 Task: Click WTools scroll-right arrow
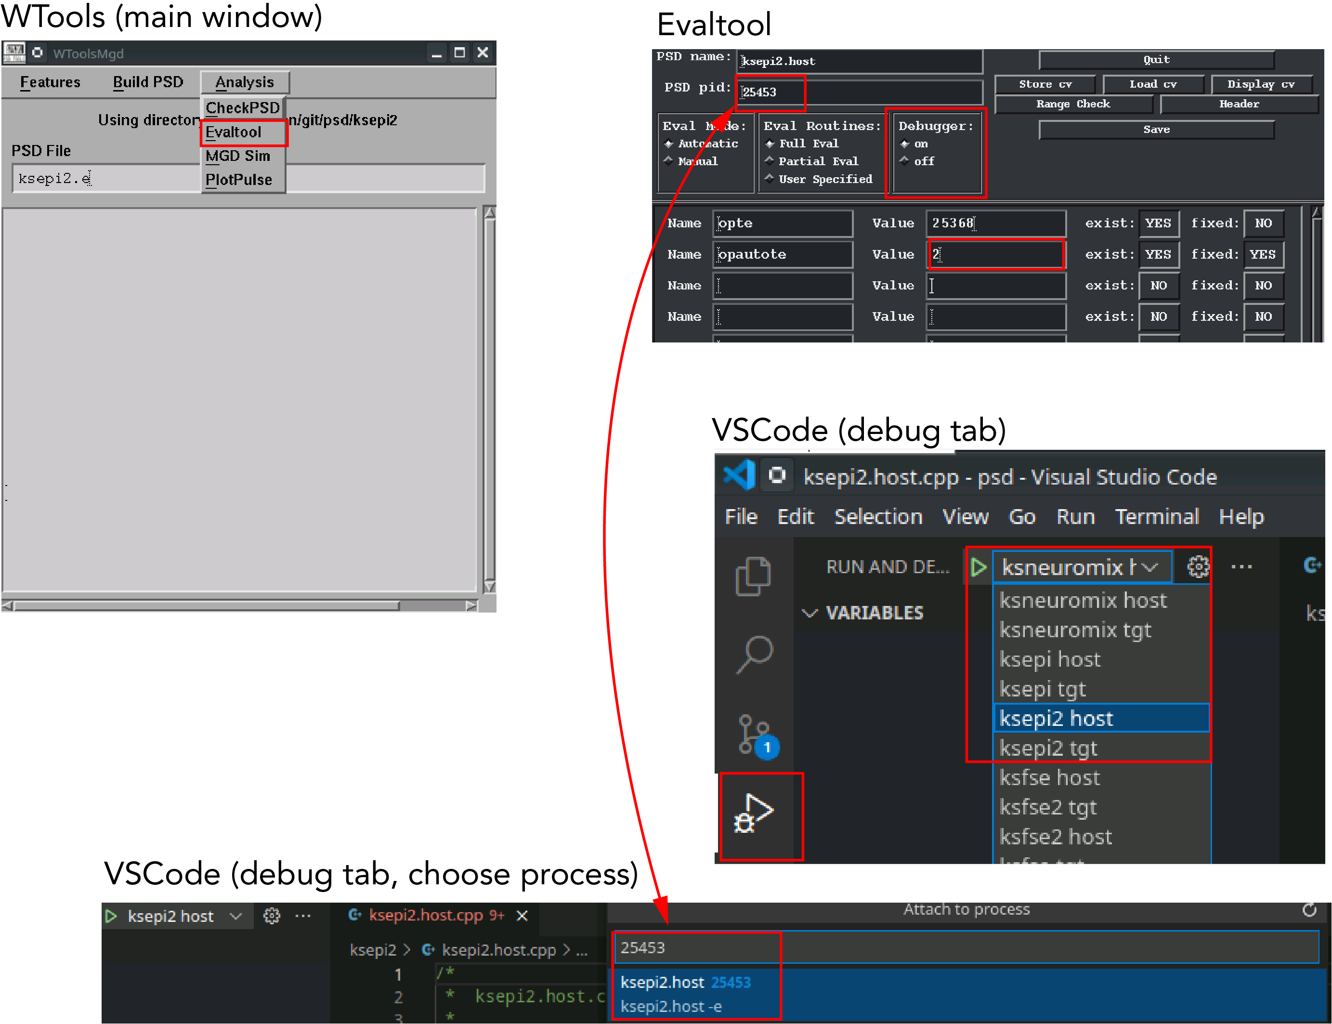point(471,606)
